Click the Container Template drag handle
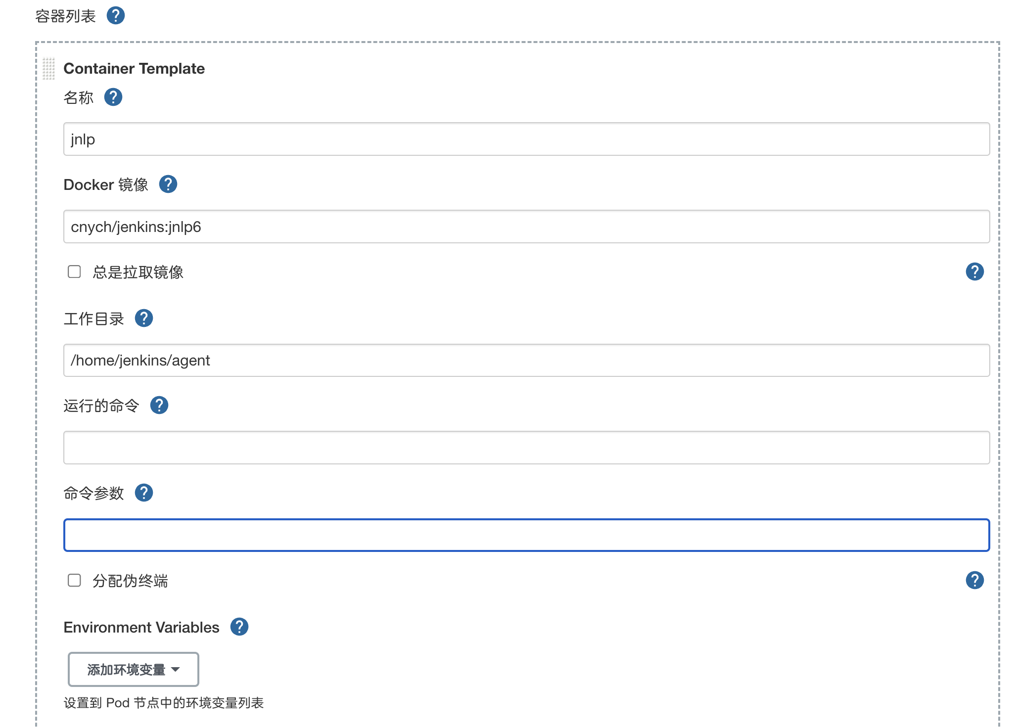Viewport: 1017px width, 728px height. click(48, 68)
